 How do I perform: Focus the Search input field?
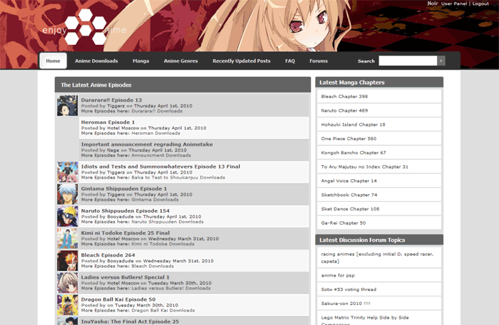(x=408, y=60)
